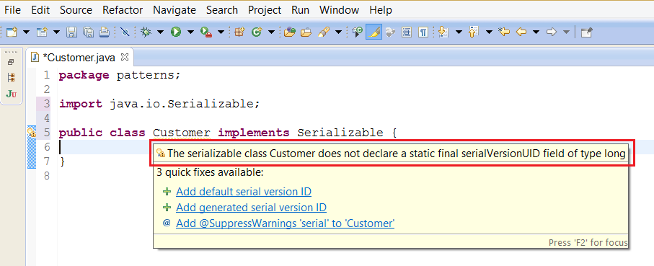
Task: Open the Project menu
Action: pos(265,9)
